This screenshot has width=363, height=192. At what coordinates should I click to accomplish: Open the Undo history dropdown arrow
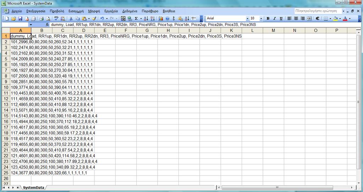click(107, 18)
